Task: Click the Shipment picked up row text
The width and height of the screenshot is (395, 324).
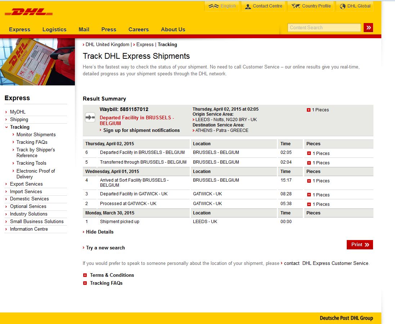Action: coord(120,222)
